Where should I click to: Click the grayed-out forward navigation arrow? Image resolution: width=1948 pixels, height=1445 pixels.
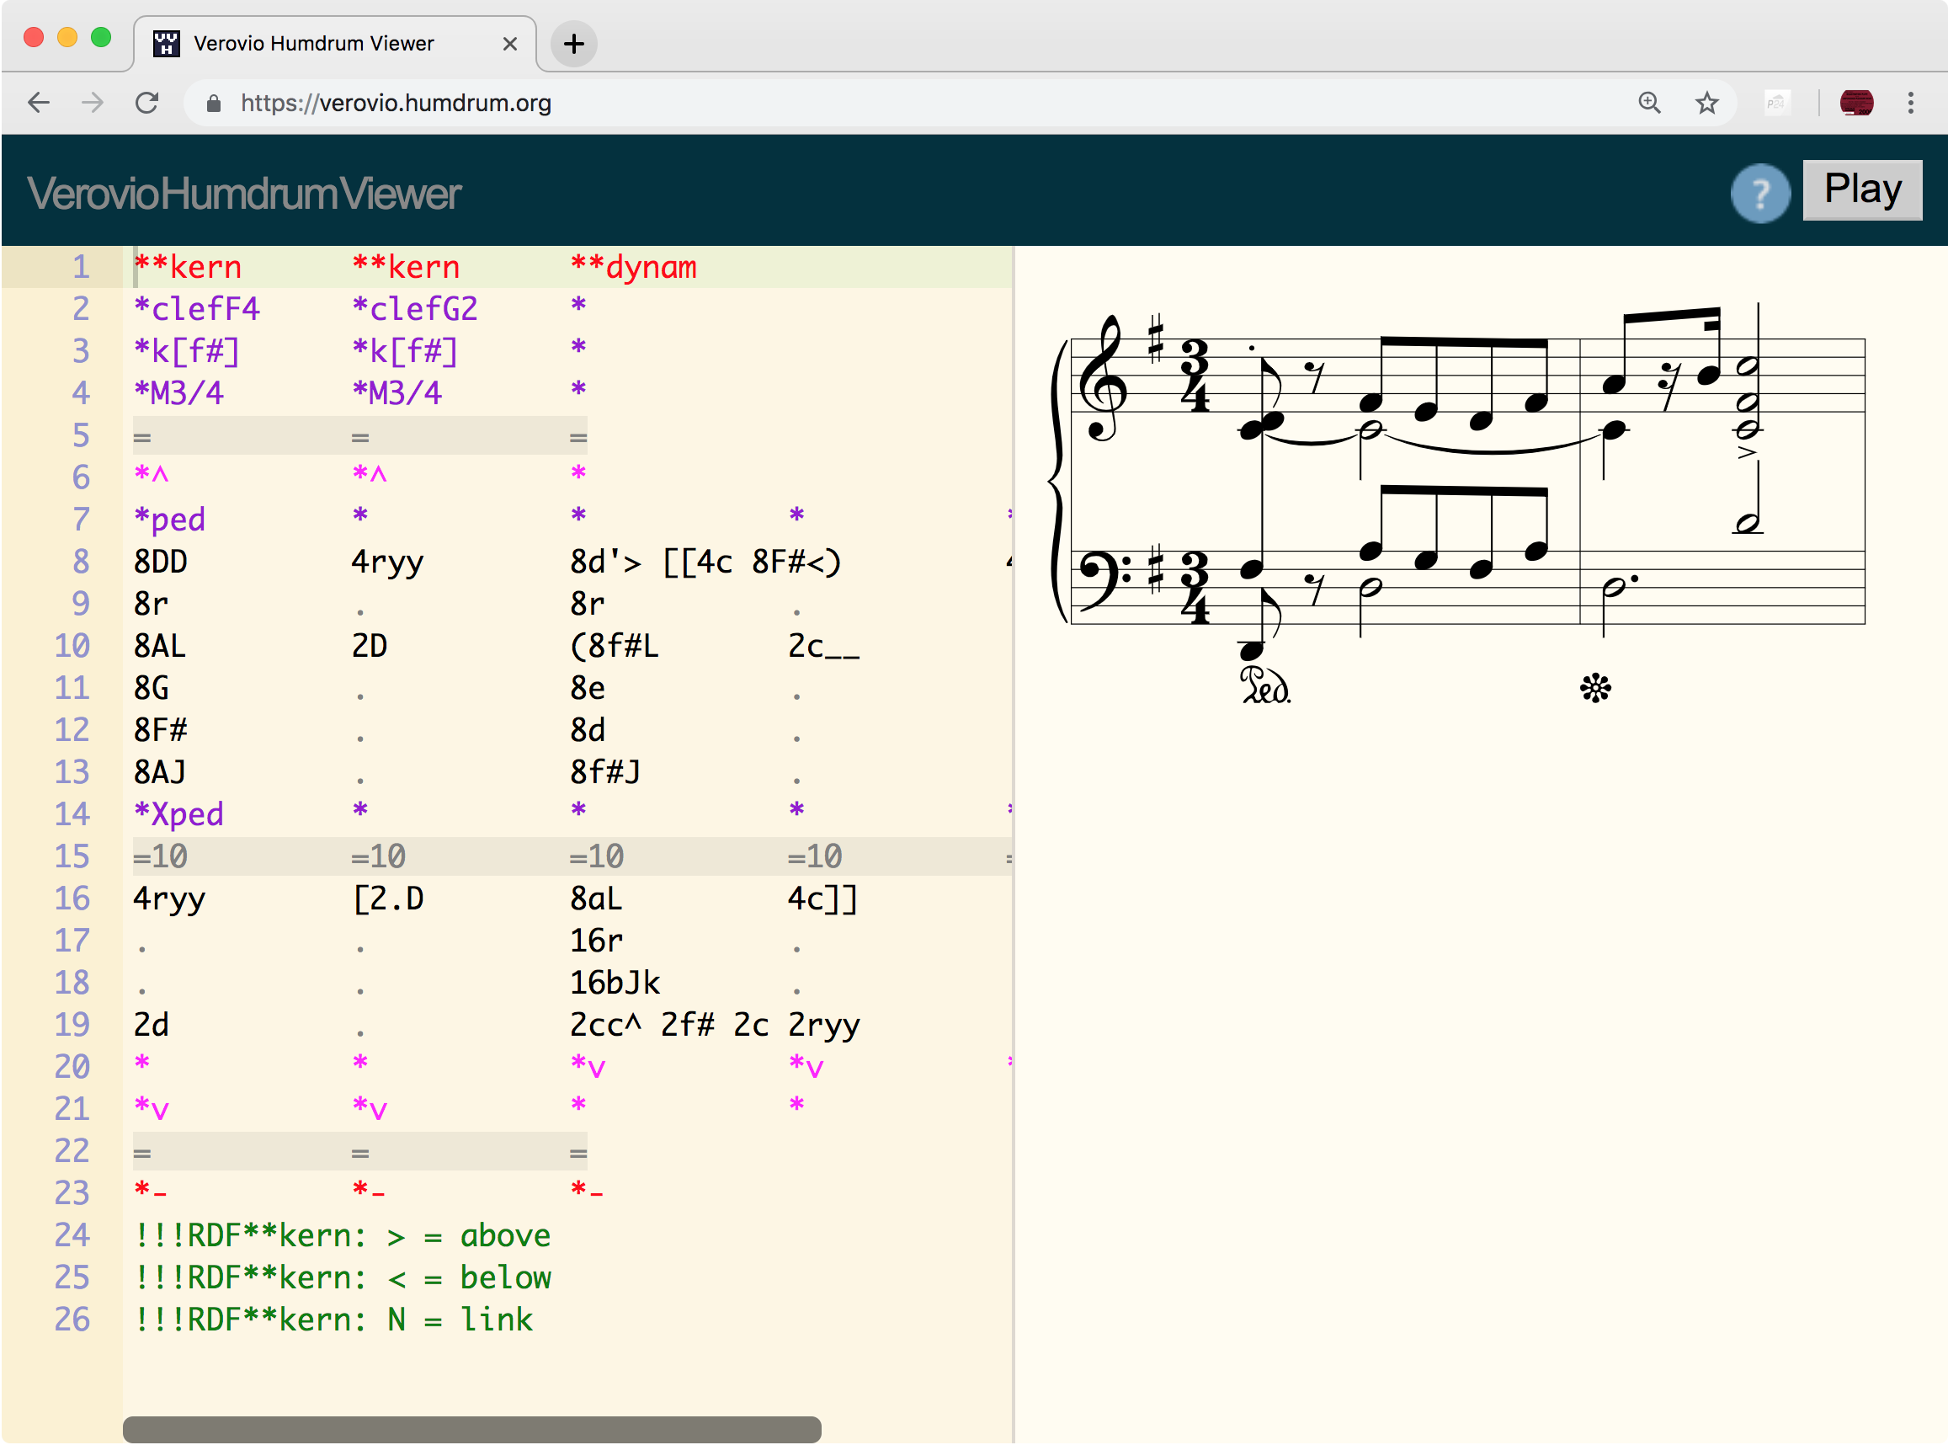92,103
